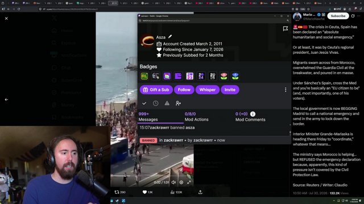Open the three-dot more options menu
364x204 pixels.
click(x=286, y=90)
